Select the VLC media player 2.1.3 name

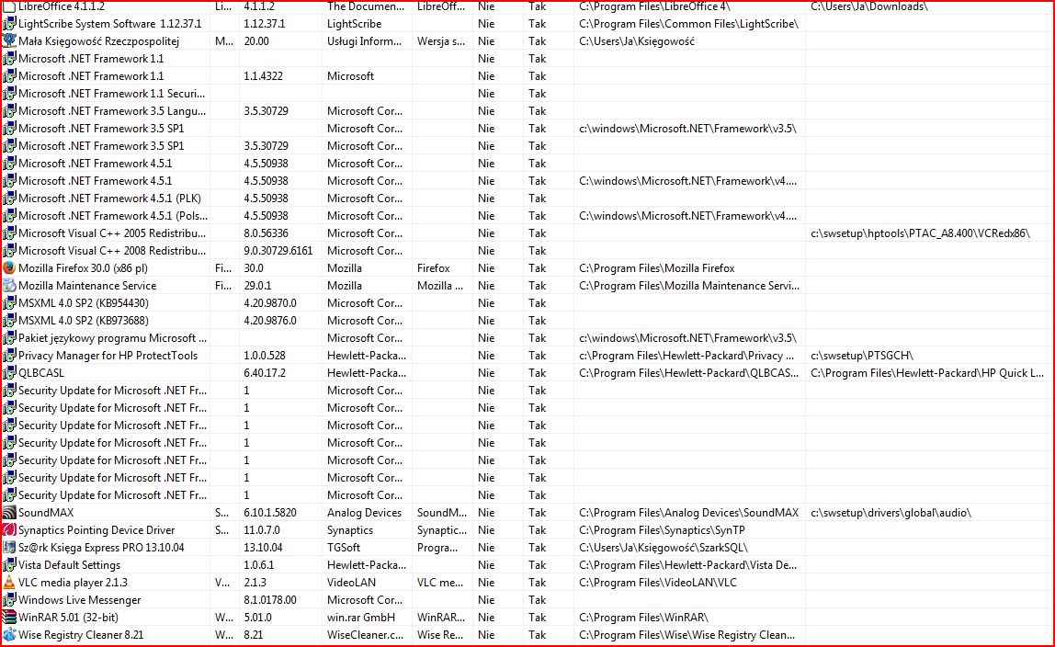pyautogui.click(x=73, y=583)
